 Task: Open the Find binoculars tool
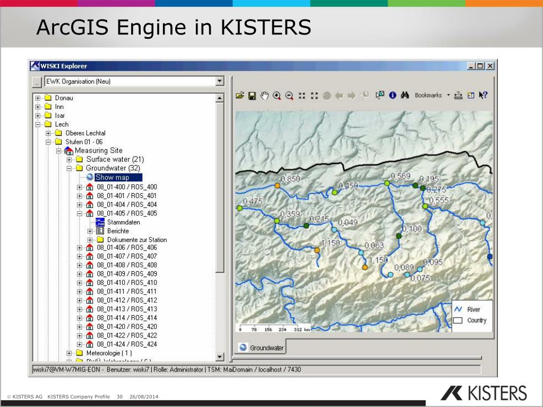404,95
